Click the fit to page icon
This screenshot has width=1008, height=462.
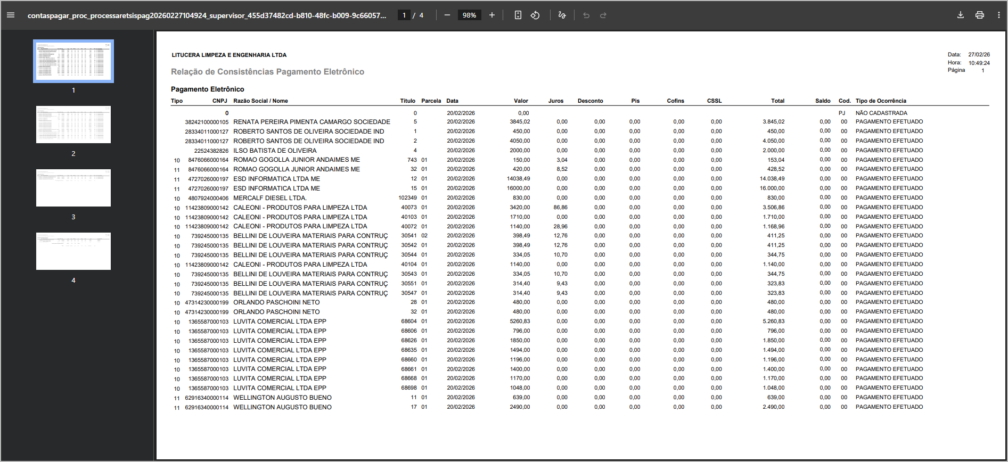tap(518, 15)
